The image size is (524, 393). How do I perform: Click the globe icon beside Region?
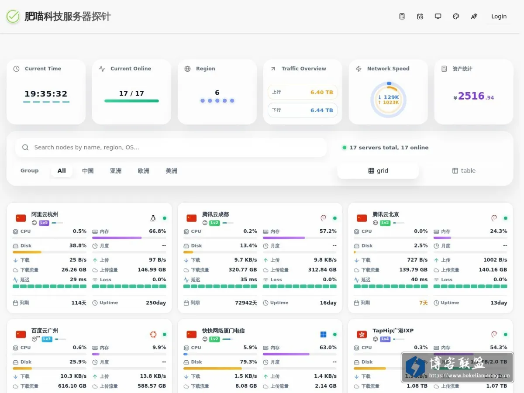pos(188,69)
